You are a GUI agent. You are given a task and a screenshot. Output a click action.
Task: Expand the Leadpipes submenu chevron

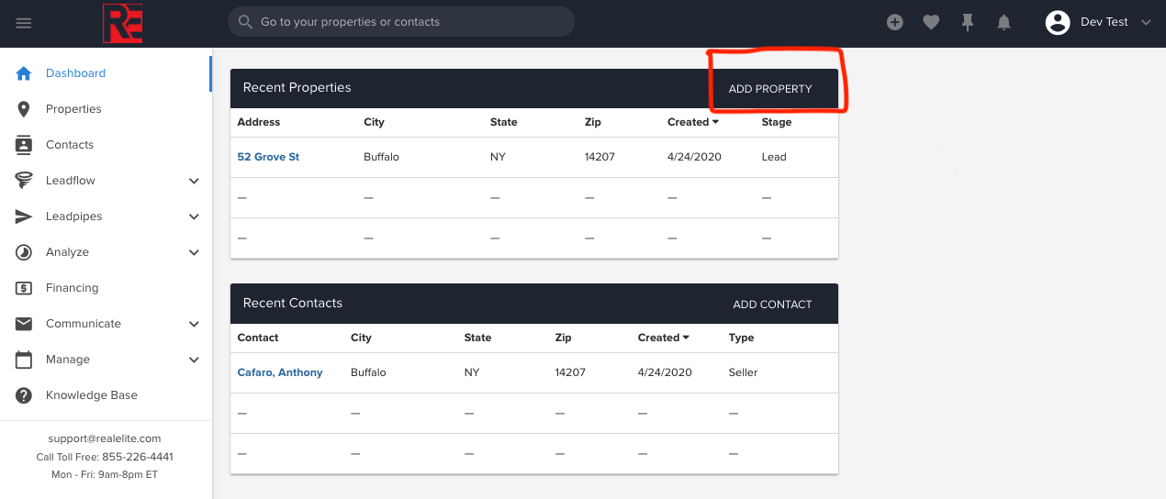point(194,216)
